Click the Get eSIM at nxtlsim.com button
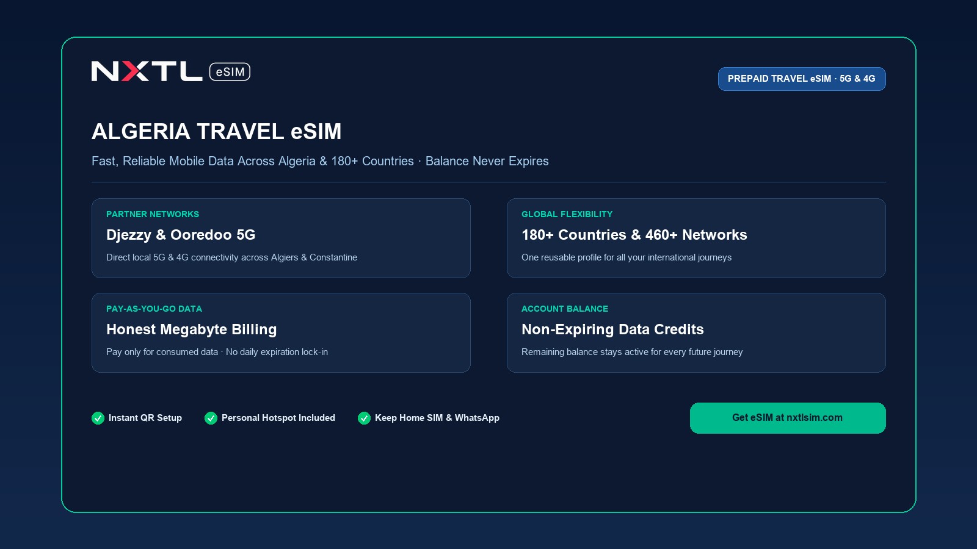The height and width of the screenshot is (549, 977). (788, 418)
